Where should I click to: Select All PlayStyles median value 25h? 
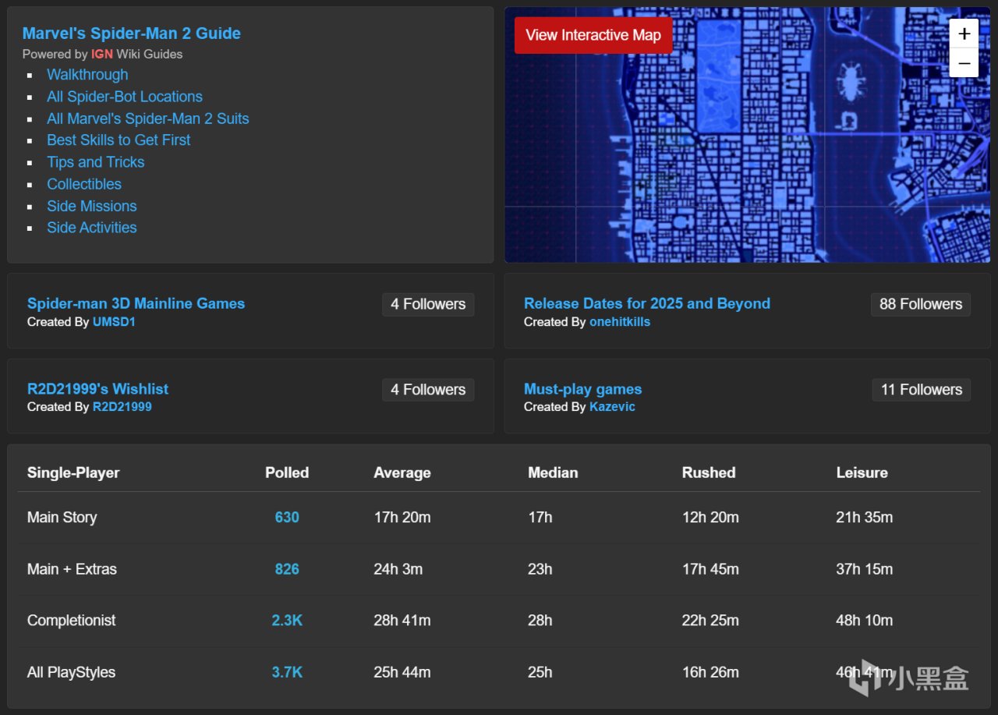pos(540,672)
